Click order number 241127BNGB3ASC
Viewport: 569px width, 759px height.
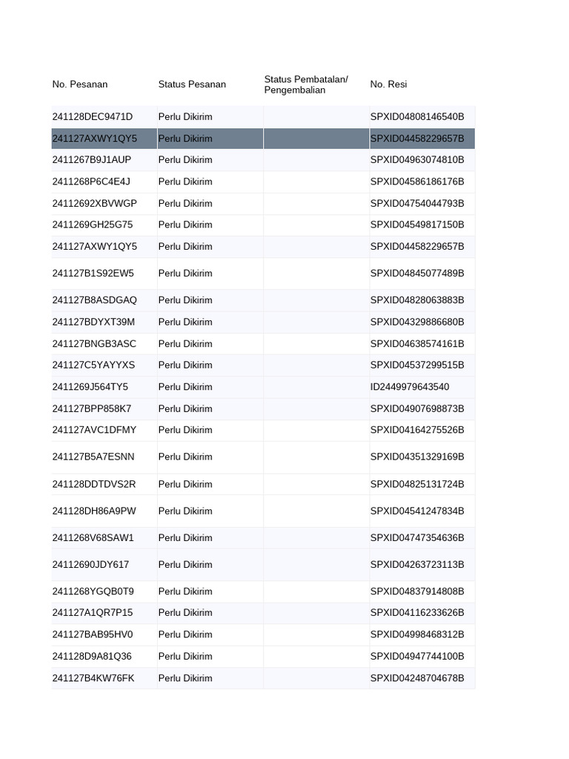click(x=94, y=344)
